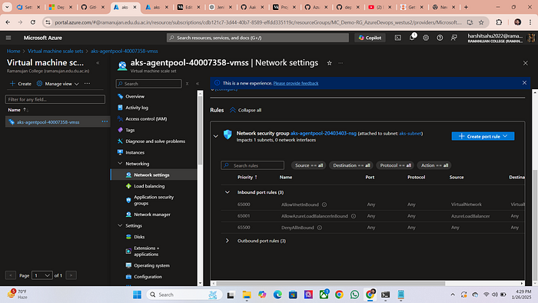Open portal settings gear
The image size is (538, 303).
click(x=426, y=38)
